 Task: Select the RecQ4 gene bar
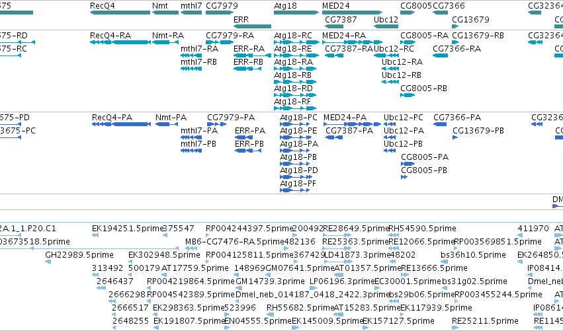click(120, 13)
